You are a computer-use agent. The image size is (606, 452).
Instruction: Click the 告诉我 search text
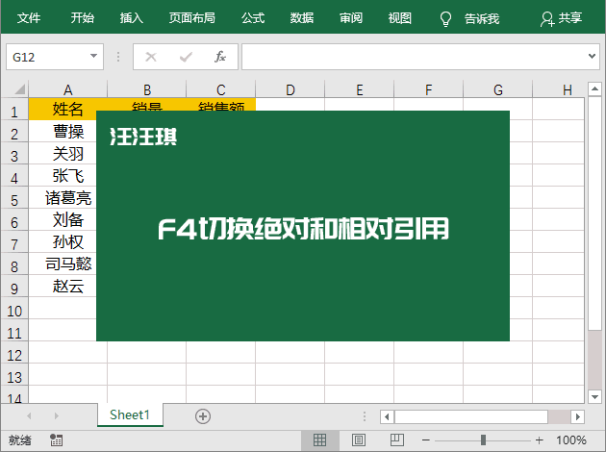click(x=482, y=18)
